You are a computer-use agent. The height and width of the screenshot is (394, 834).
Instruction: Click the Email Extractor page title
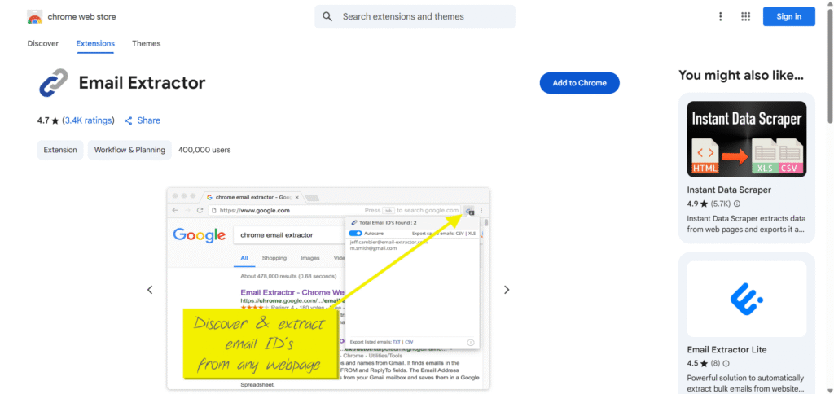pyautogui.click(x=142, y=83)
